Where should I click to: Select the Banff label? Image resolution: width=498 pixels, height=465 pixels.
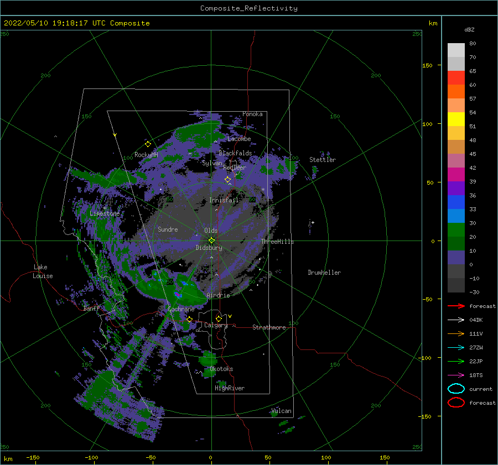point(91,308)
